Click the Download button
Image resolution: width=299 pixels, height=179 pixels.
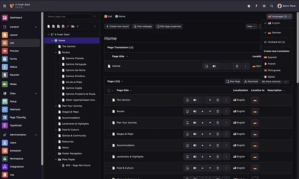pos(251,81)
